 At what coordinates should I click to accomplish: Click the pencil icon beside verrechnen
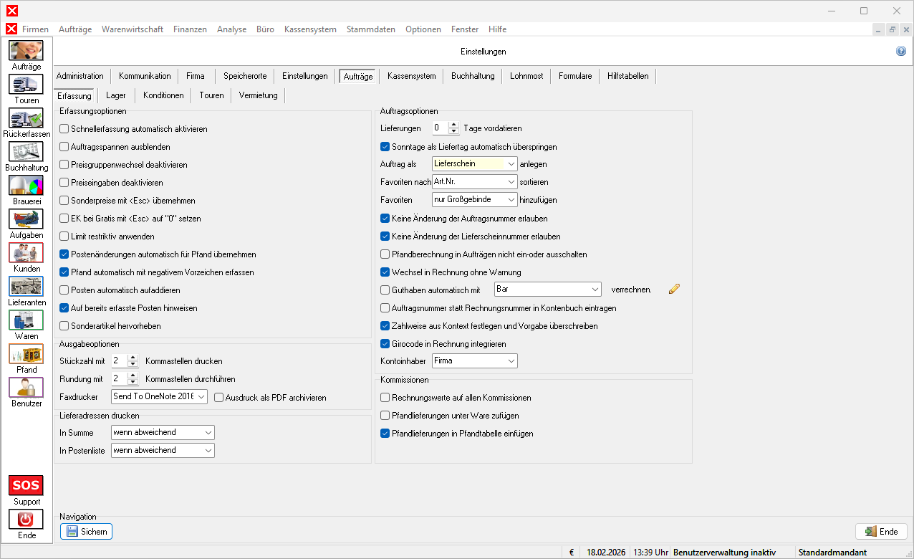coord(674,289)
